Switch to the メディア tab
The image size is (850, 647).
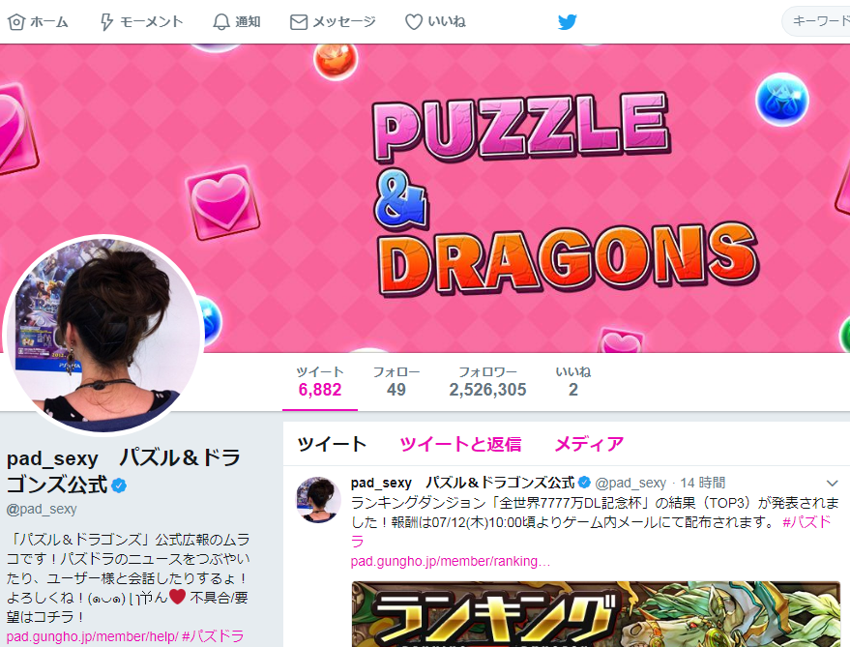pyautogui.click(x=589, y=444)
